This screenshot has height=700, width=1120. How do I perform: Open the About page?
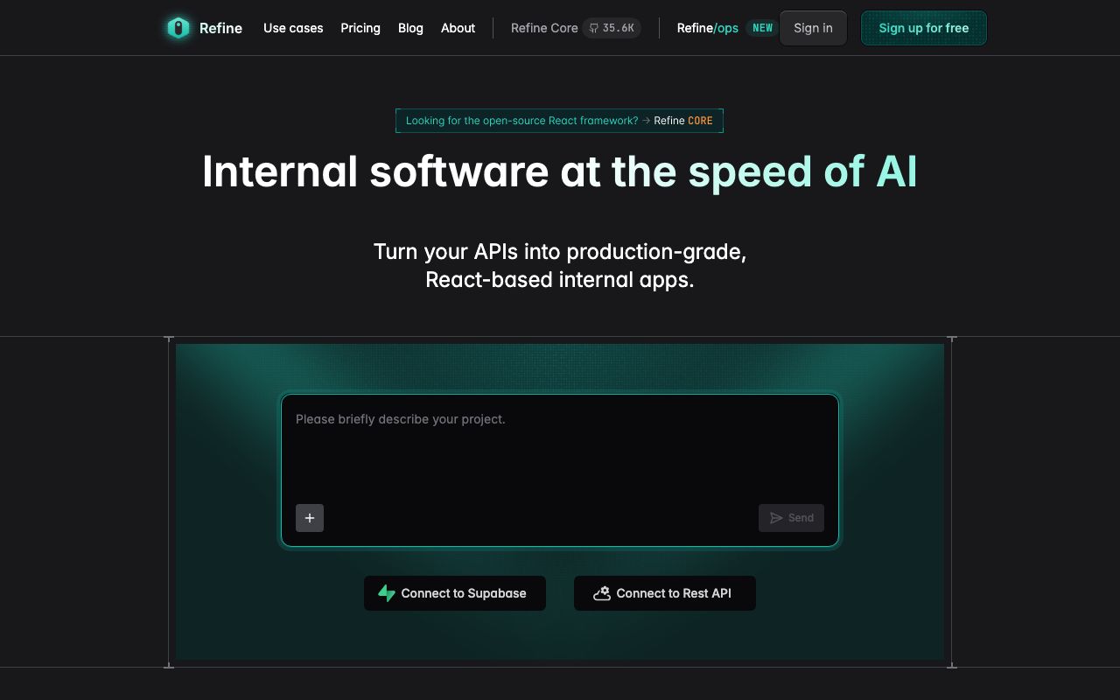tap(458, 28)
